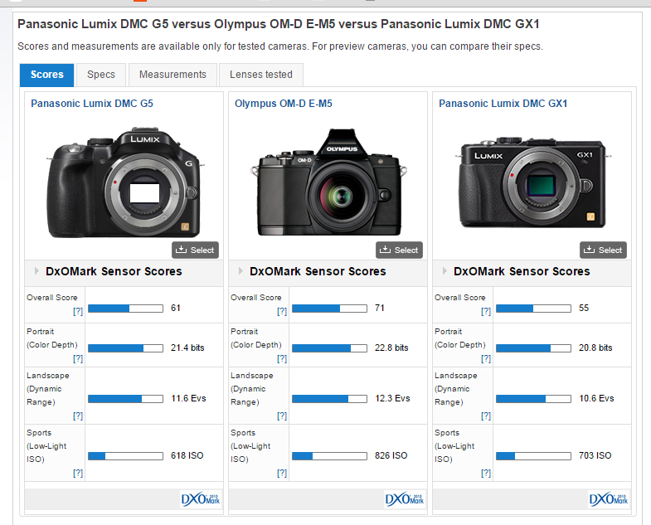This screenshot has width=651, height=525.
Task: Click the comparison page title heading
Action: 278,24
